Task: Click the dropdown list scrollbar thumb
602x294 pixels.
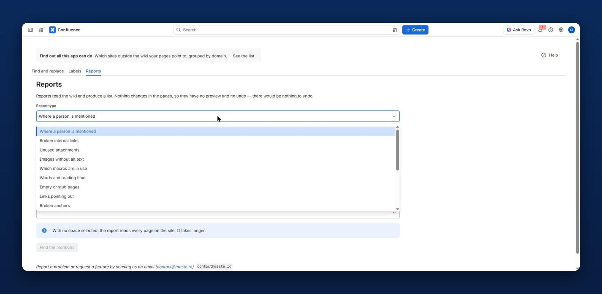Action: coord(397,150)
